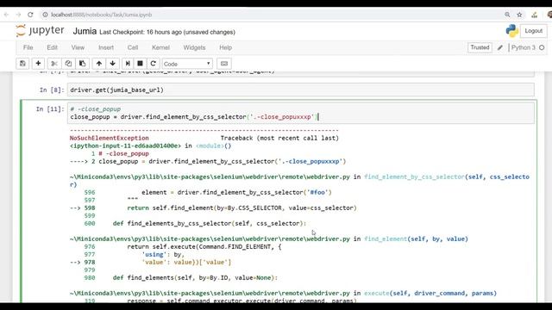
Task: Click the '# -close_popup' comment line in cell
Action: point(96,109)
